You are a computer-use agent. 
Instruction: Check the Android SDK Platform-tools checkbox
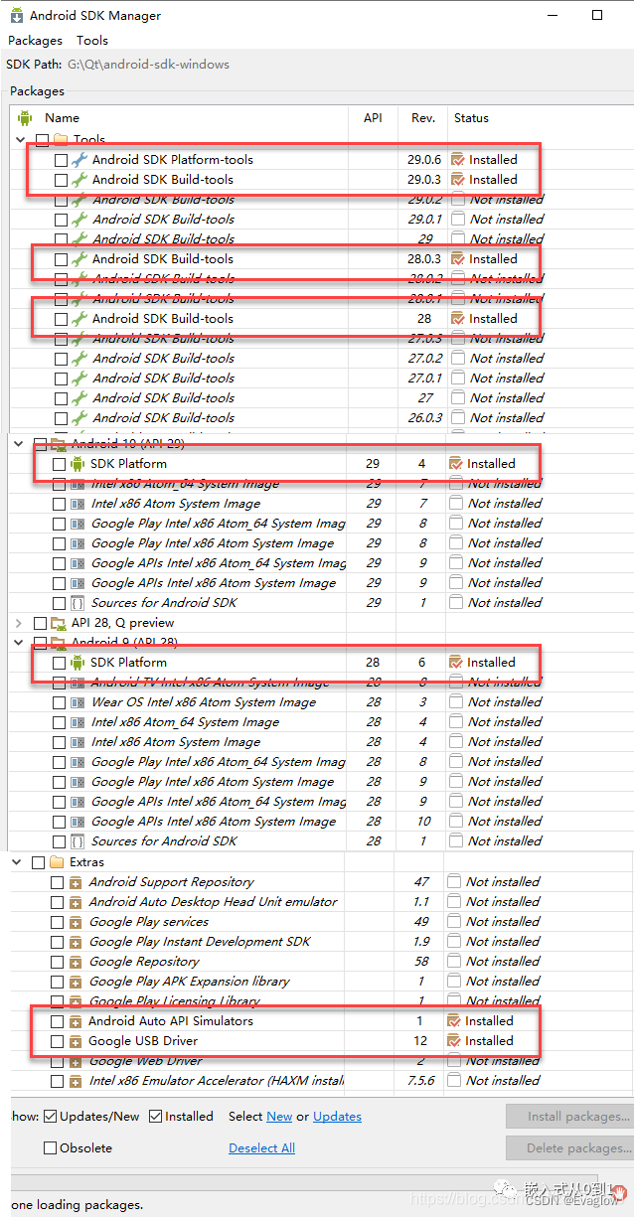(61, 160)
